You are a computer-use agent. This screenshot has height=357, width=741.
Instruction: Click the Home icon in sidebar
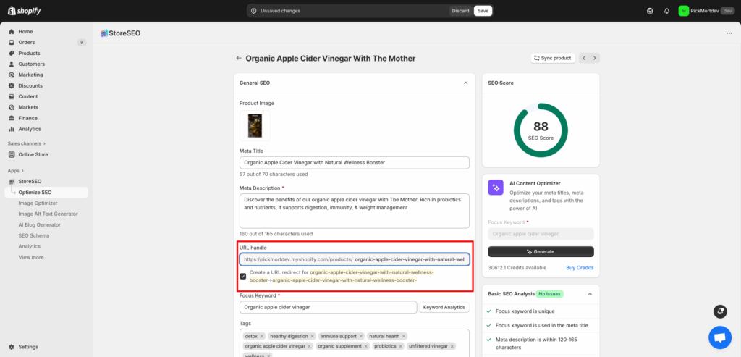(12, 32)
